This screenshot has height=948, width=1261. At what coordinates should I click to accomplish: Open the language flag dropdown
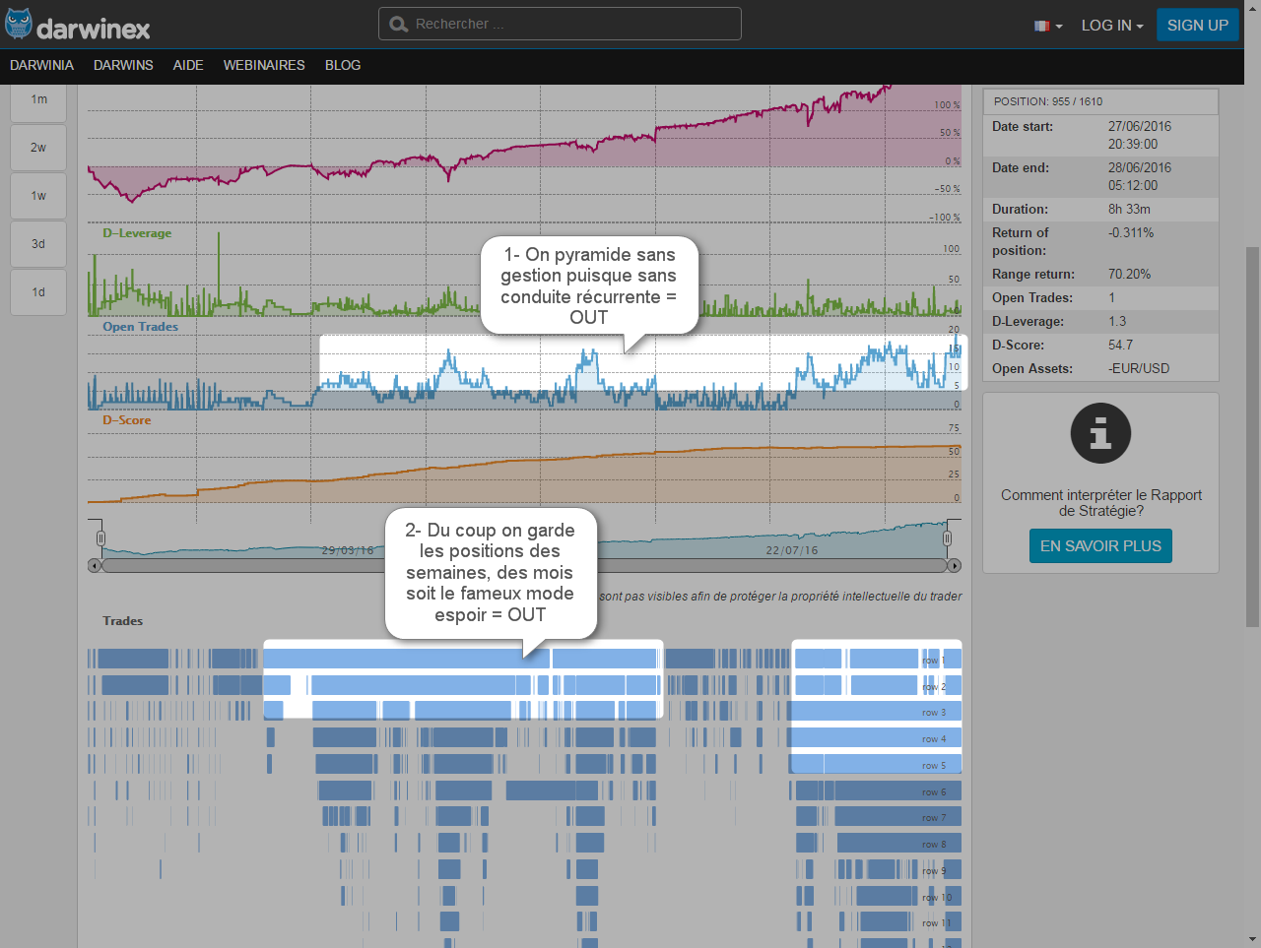pyautogui.click(x=1048, y=26)
